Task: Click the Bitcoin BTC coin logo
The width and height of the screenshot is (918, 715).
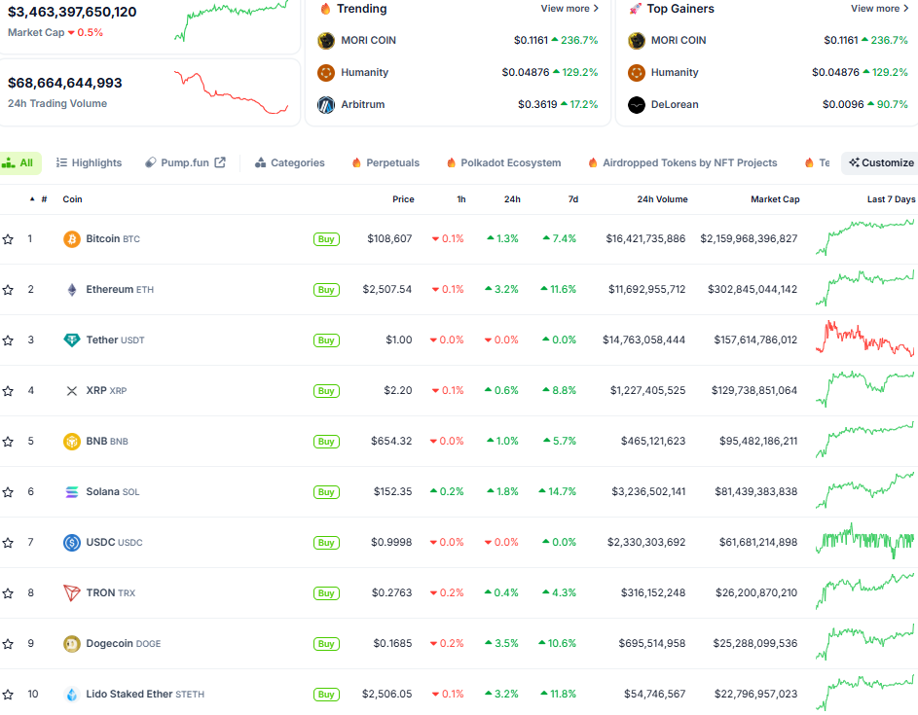Action: click(x=70, y=238)
